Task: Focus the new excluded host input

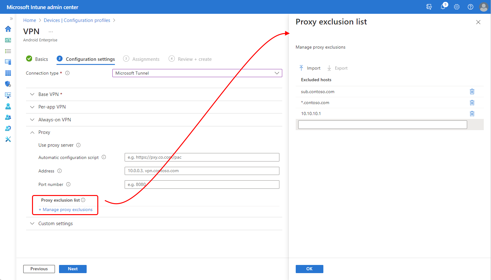Action: tap(382, 125)
